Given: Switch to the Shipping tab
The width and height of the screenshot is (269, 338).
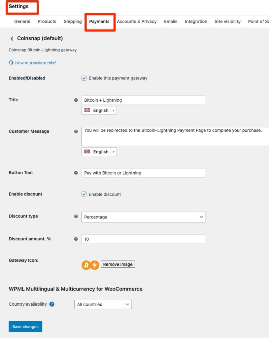Looking at the screenshot, I should tap(72, 21).
